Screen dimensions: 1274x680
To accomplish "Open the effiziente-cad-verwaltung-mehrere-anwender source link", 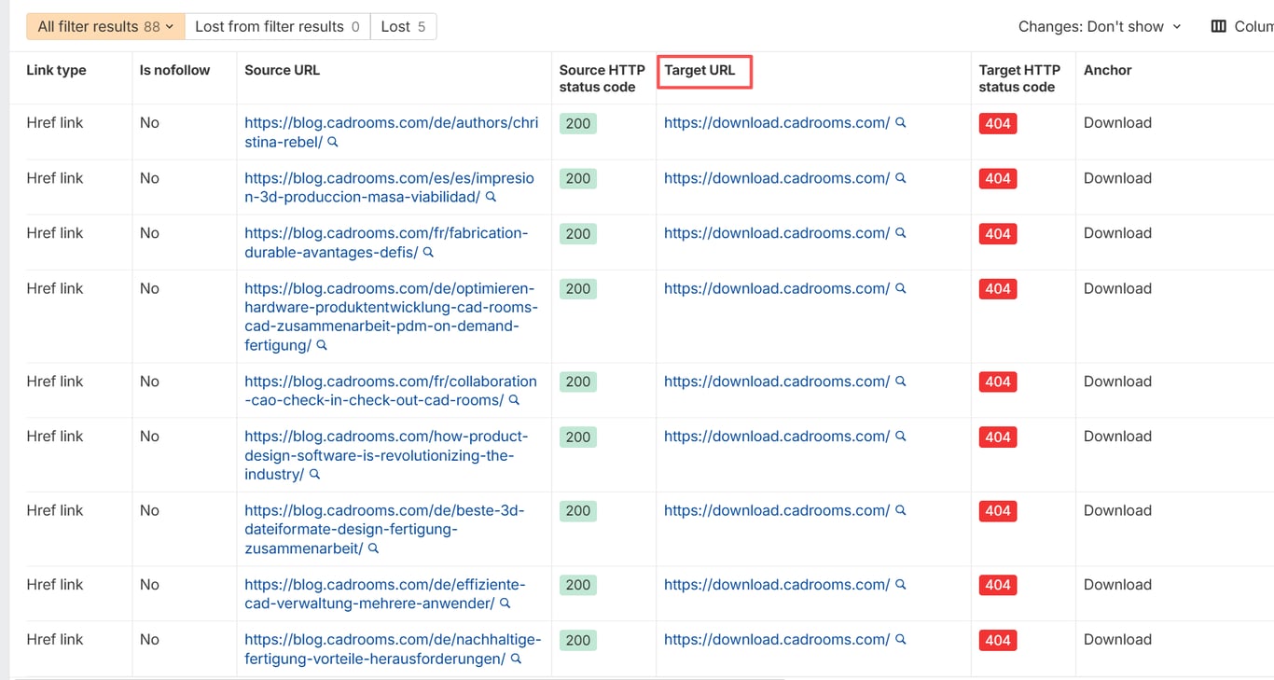I will pyautogui.click(x=385, y=594).
